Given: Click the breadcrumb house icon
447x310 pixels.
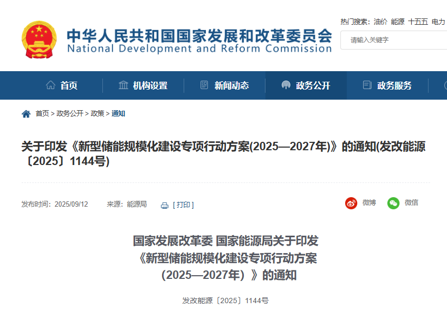Looking at the screenshot, I should (26, 114).
